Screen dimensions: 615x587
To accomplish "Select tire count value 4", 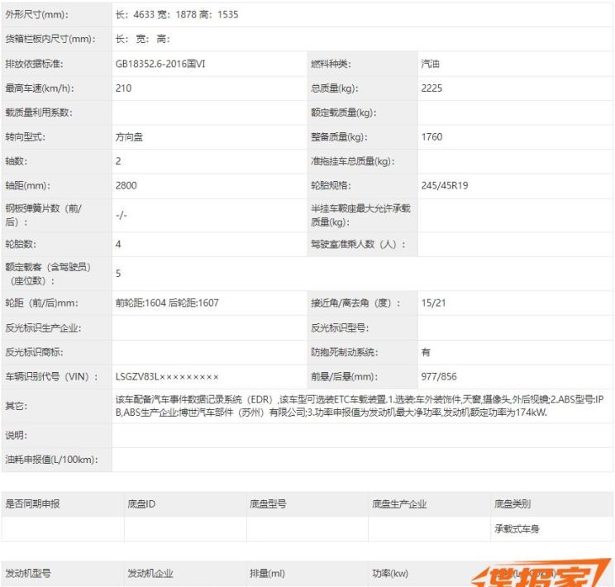I will click(x=118, y=244).
